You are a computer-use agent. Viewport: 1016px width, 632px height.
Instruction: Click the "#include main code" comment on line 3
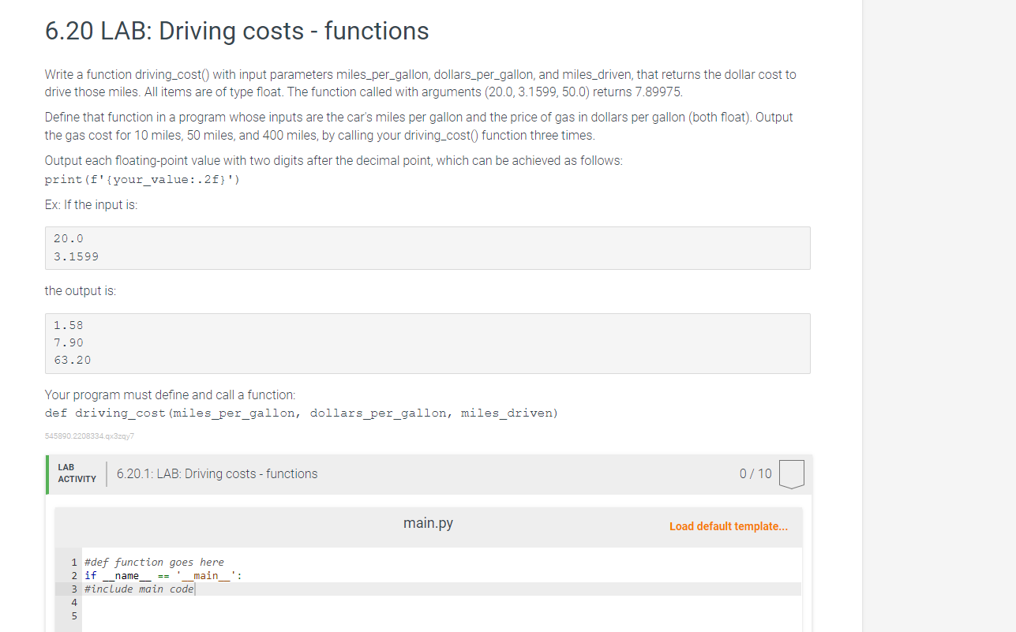pyautogui.click(x=140, y=589)
